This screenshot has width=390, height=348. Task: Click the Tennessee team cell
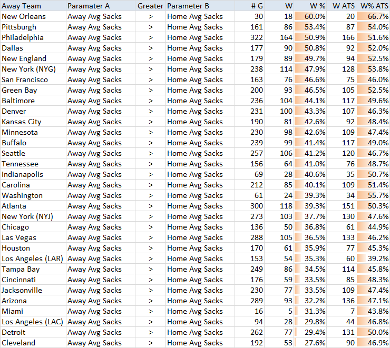click(x=33, y=164)
